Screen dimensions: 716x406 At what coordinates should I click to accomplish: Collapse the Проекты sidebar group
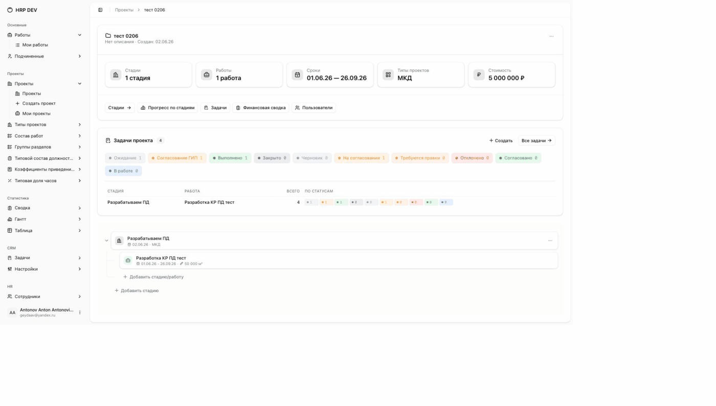click(80, 84)
